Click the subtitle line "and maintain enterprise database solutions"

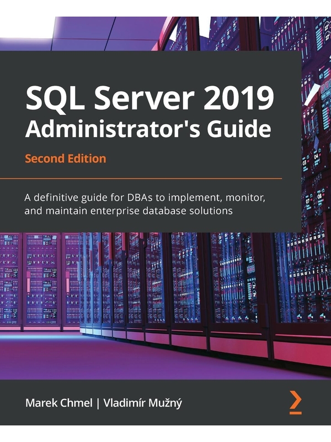(x=129, y=211)
